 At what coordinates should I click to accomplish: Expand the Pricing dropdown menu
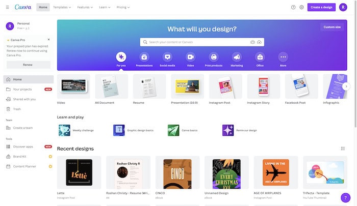click(123, 7)
